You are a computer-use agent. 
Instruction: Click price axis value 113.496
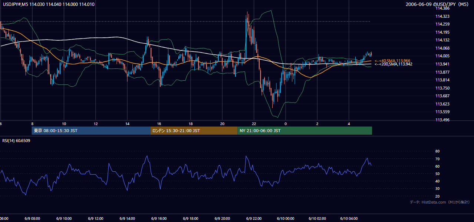[442, 120]
